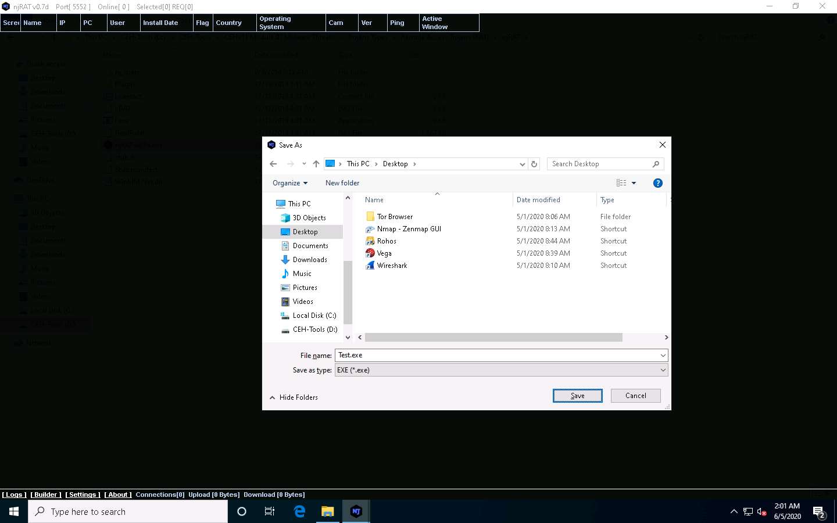Viewport: 837px width, 523px height.
Task: Open Music in navigation pane
Action: tap(302, 274)
